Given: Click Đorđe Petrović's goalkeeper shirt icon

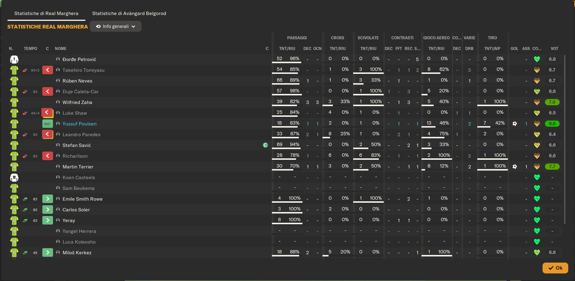Looking at the screenshot, I should tap(14, 59).
